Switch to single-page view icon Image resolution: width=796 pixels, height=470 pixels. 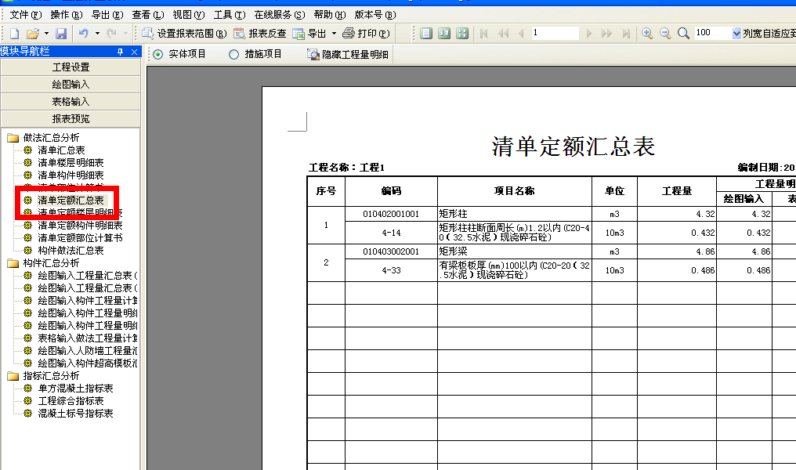(x=426, y=34)
